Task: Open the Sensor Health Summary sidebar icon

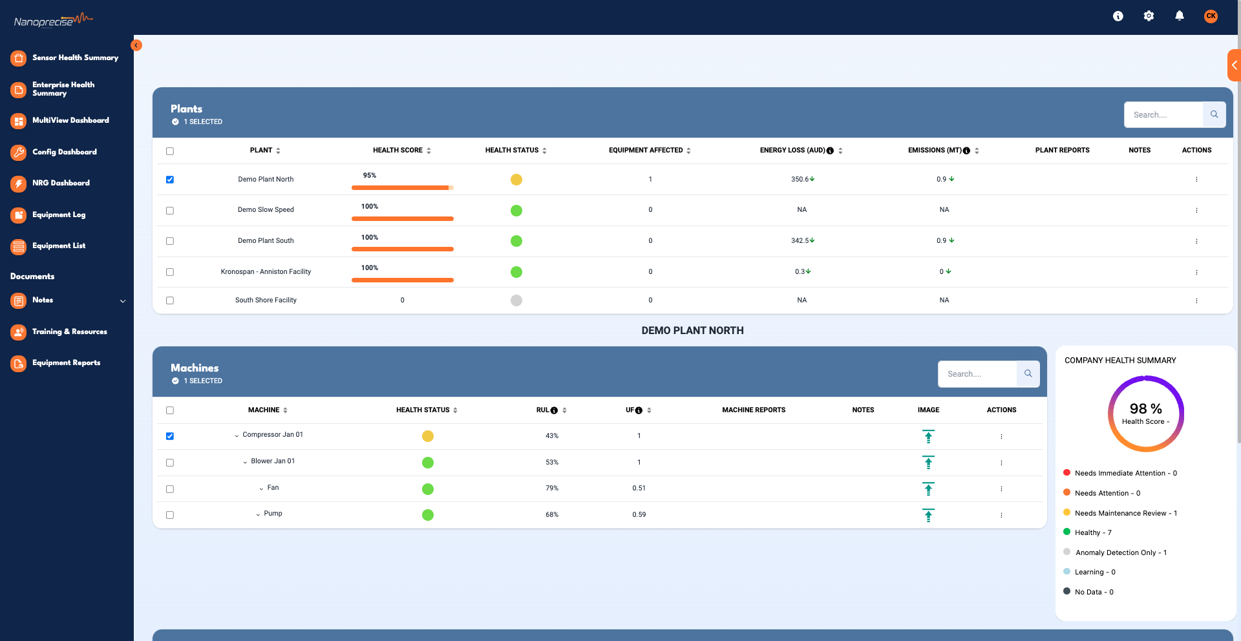Action: (x=17, y=58)
